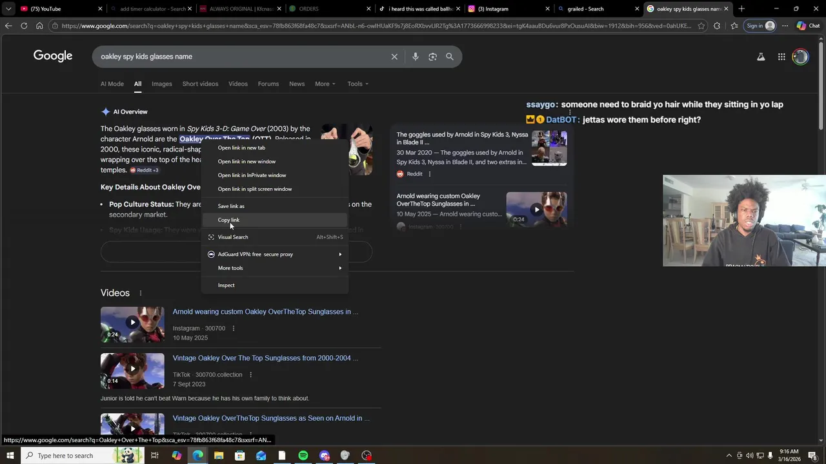Image resolution: width=826 pixels, height=464 pixels.
Task: Open Windows notification center
Action: pyautogui.click(x=812, y=456)
